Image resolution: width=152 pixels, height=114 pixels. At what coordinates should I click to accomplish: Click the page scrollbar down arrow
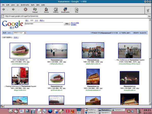tap(150, 104)
